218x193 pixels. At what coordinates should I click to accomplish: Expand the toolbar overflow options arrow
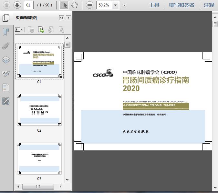click(x=124, y=5)
